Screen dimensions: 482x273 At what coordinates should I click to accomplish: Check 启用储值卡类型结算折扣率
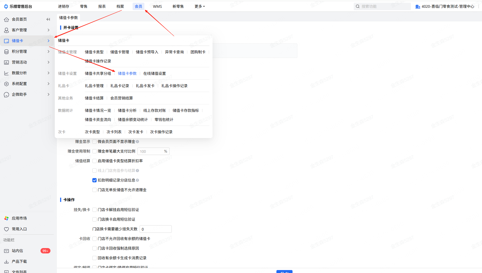point(94,161)
